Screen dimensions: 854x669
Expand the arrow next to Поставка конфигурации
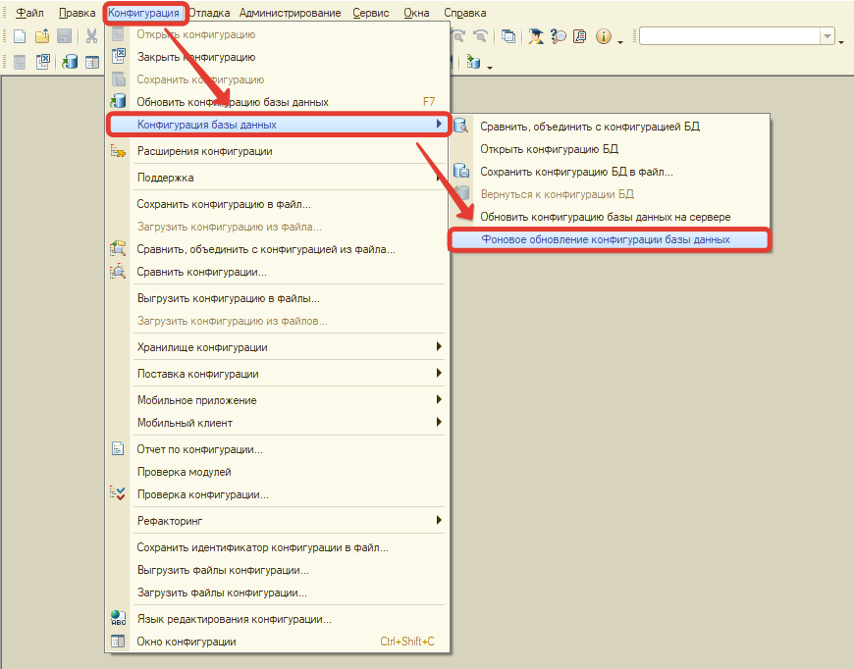point(439,374)
